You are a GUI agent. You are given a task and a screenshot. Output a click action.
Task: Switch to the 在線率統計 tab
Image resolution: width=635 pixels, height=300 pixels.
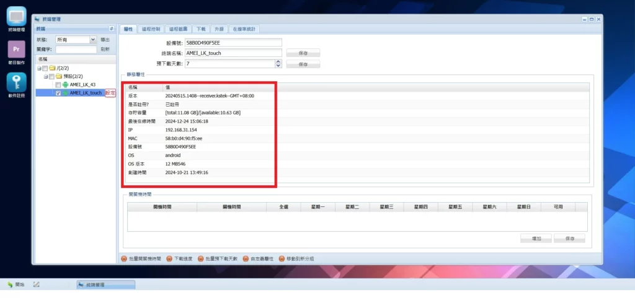pyautogui.click(x=246, y=29)
